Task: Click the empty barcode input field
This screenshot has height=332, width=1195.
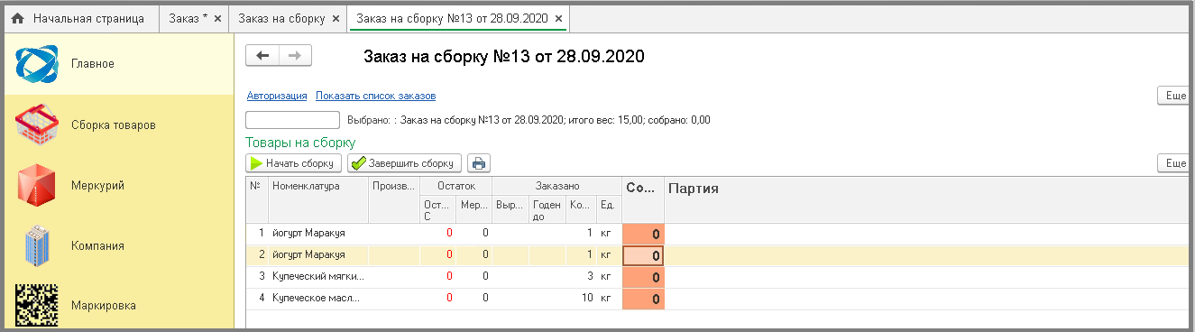Action: [x=292, y=119]
